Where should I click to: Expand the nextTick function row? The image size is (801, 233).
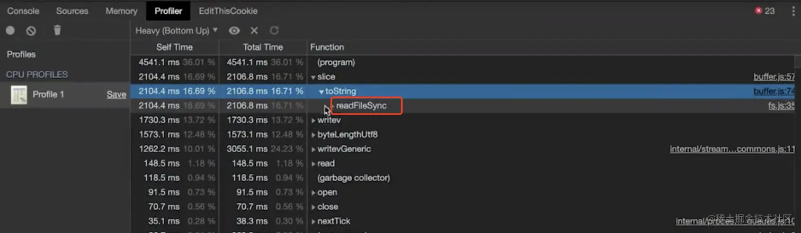(313, 222)
